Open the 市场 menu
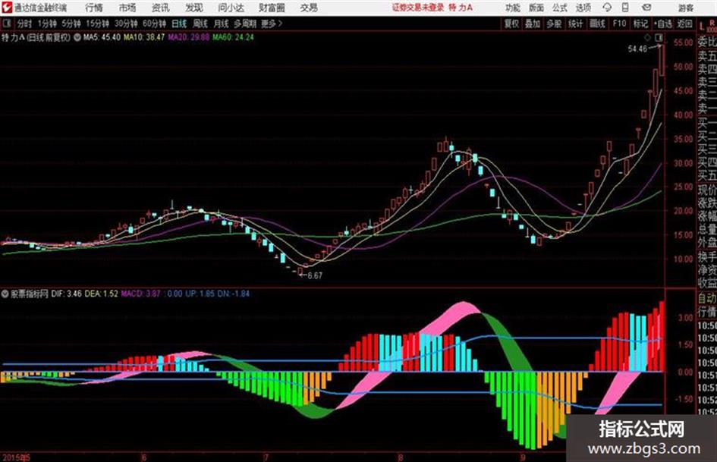The height and width of the screenshot is (462, 717). (x=127, y=8)
